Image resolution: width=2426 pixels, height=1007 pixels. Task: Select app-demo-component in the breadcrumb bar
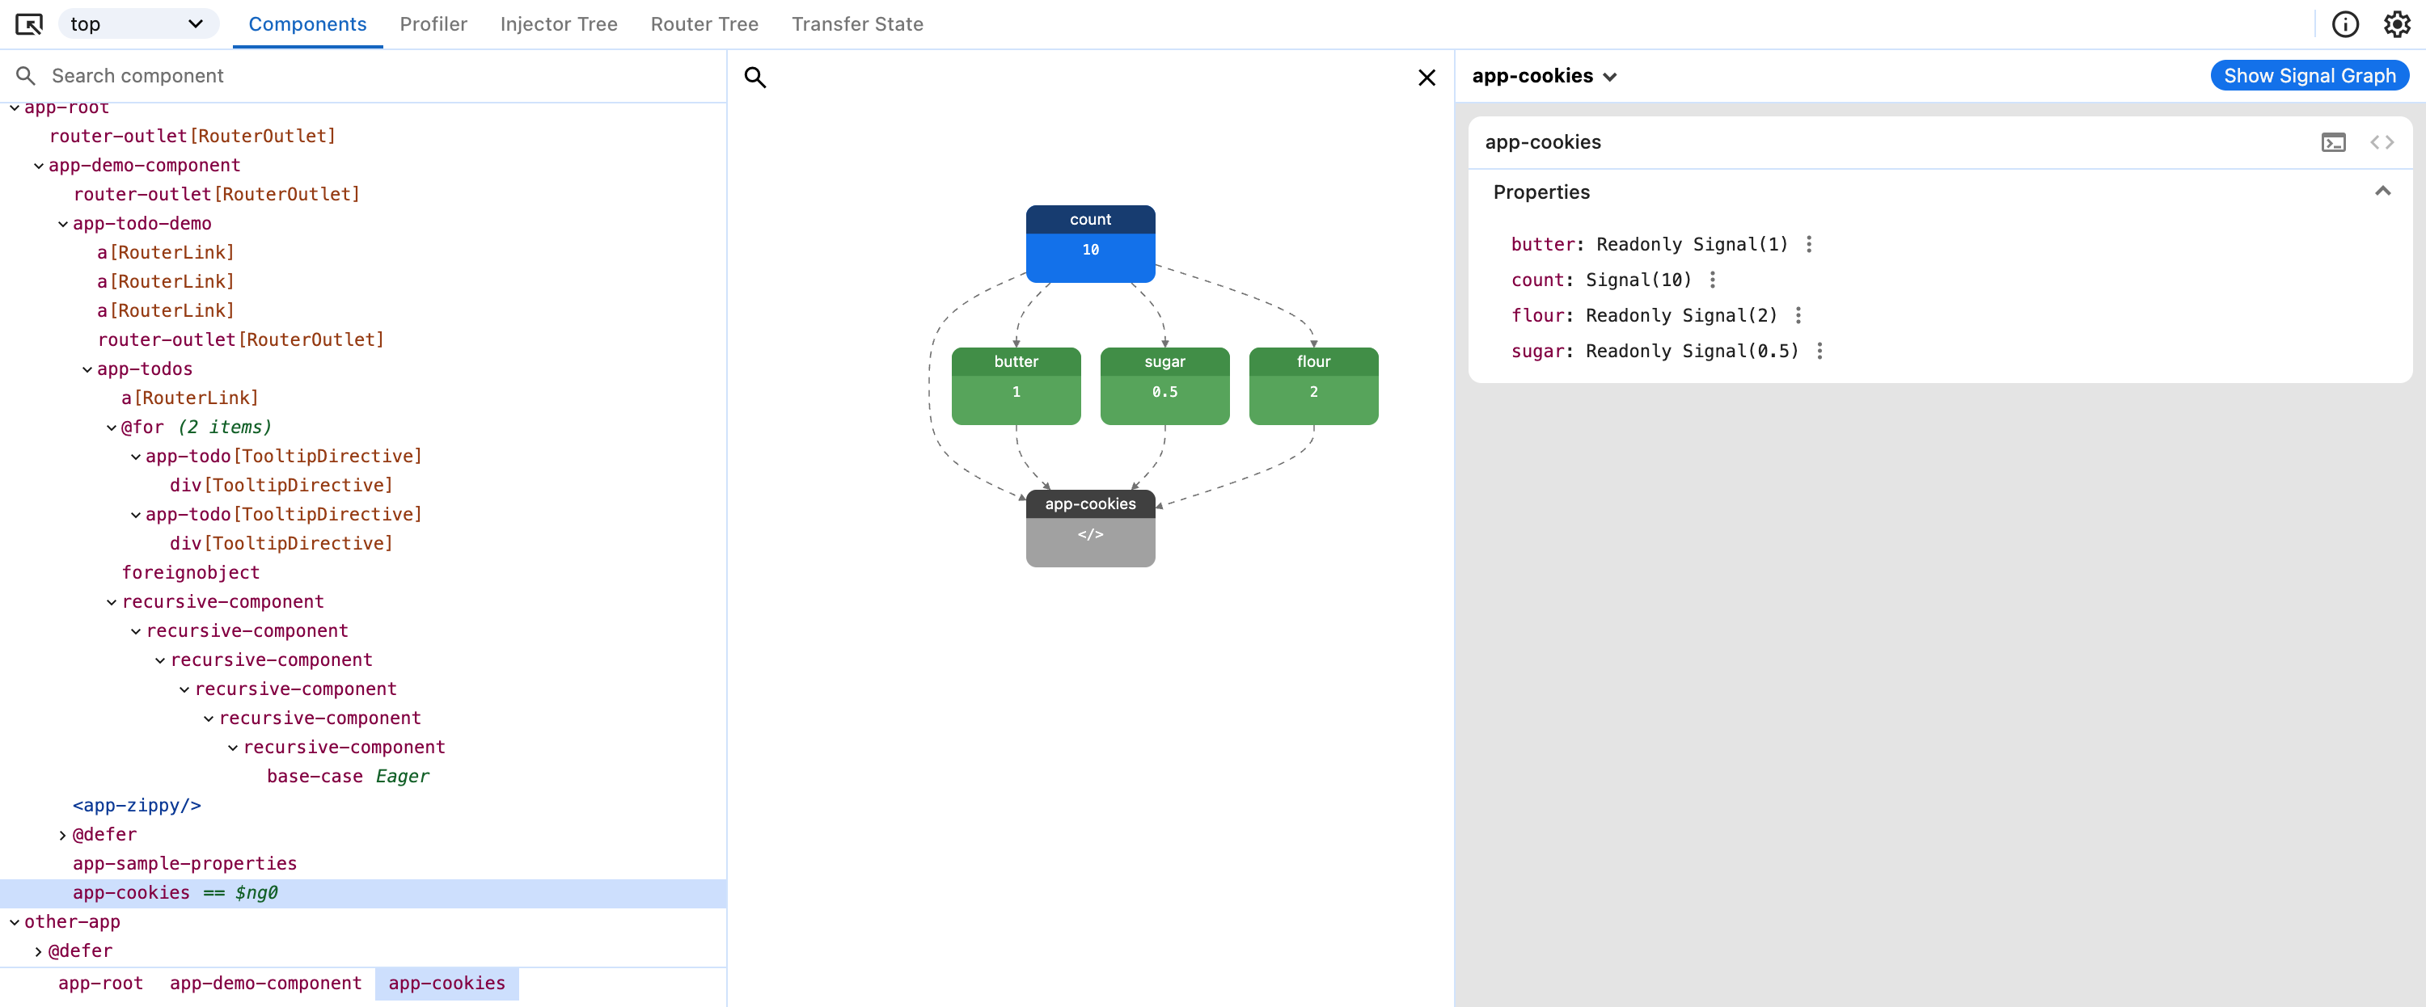pyautogui.click(x=265, y=984)
